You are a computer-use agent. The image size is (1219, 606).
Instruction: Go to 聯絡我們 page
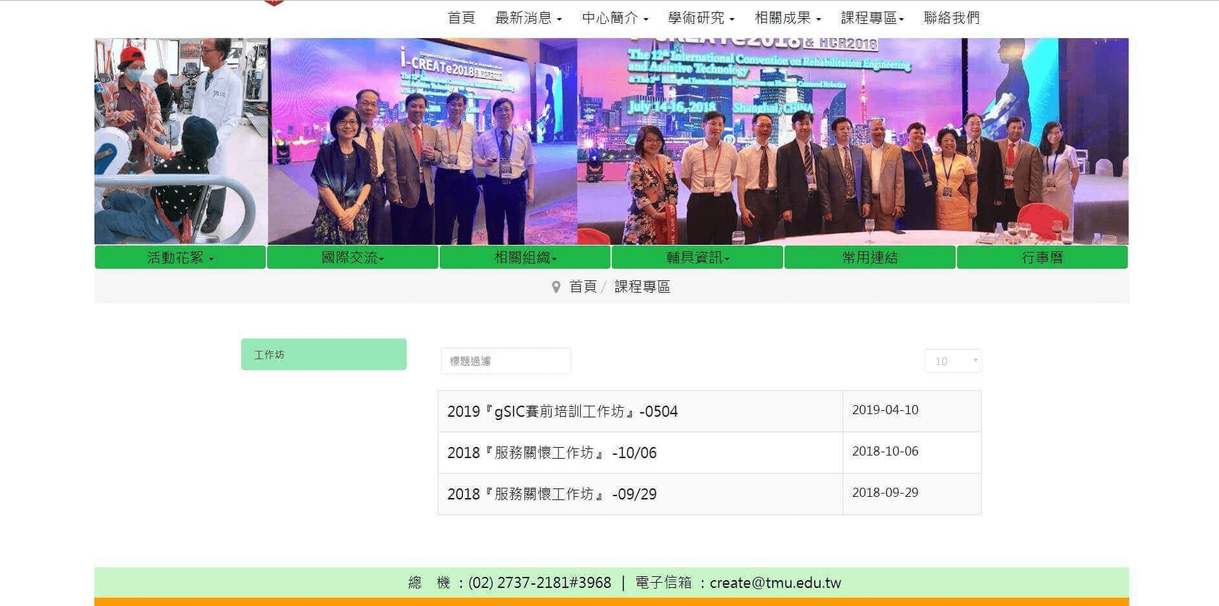[x=951, y=18]
